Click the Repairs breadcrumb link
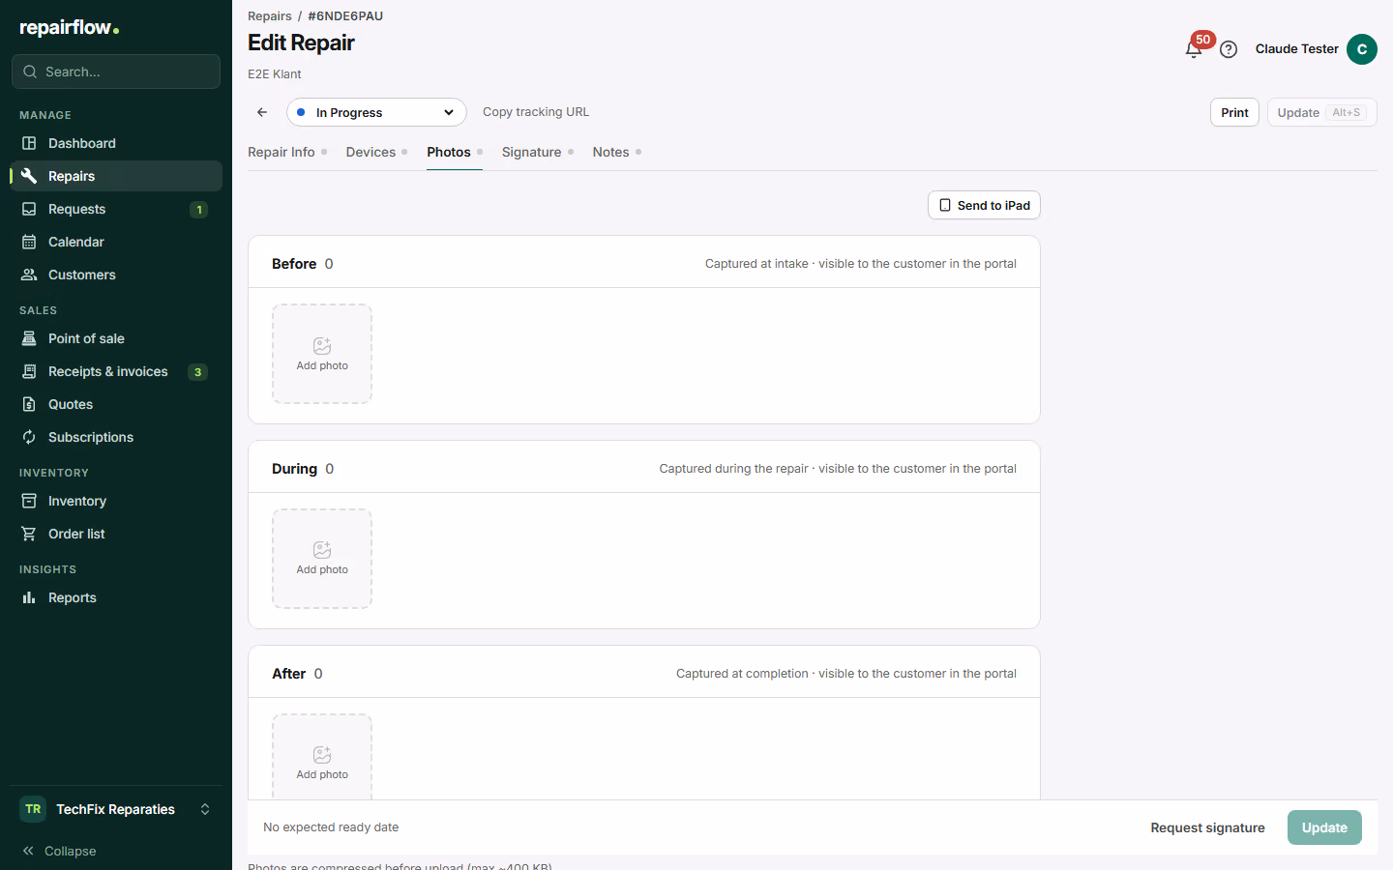Viewport: 1393px width, 870px height. click(270, 15)
